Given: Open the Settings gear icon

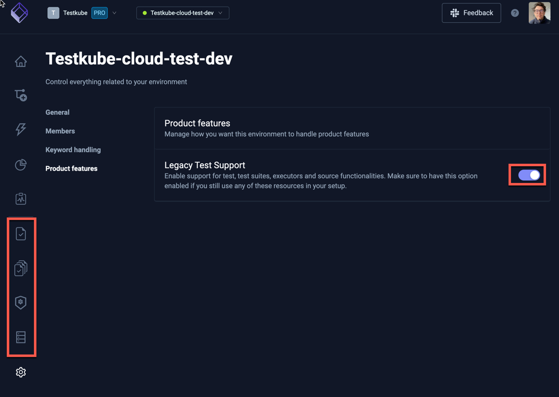Looking at the screenshot, I should tap(21, 372).
